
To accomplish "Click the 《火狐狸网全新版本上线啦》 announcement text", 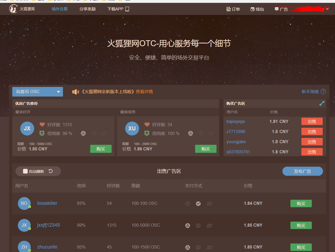I will pyautogui.click(x=108, y=92).
